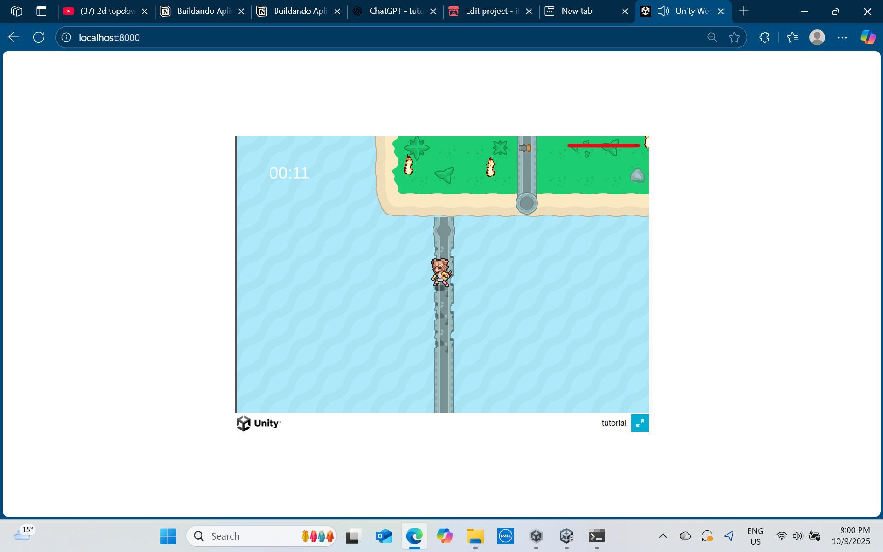Open Task View from the taskbar
This screenshot has height=552, width=883.
coord(353,536)
